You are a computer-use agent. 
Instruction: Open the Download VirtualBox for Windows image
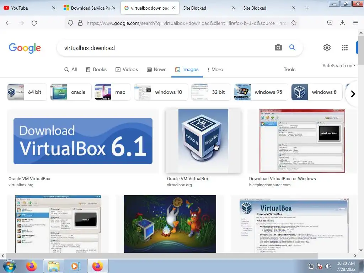302,141
